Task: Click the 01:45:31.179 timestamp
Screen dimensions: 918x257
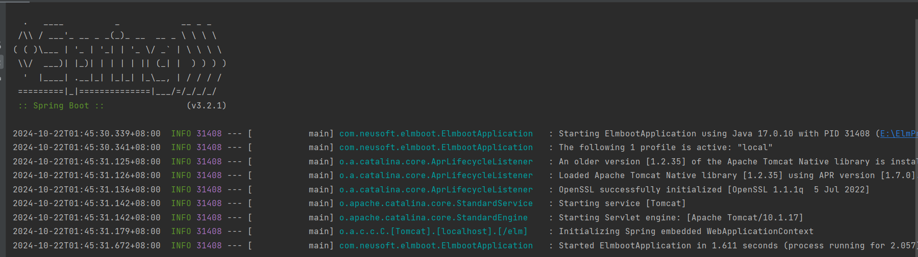Action: pos(86,232)
